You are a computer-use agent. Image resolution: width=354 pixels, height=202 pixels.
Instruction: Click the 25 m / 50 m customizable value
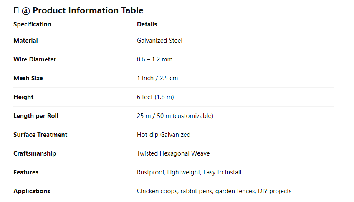pyautogui.click(x=175, y=116)
